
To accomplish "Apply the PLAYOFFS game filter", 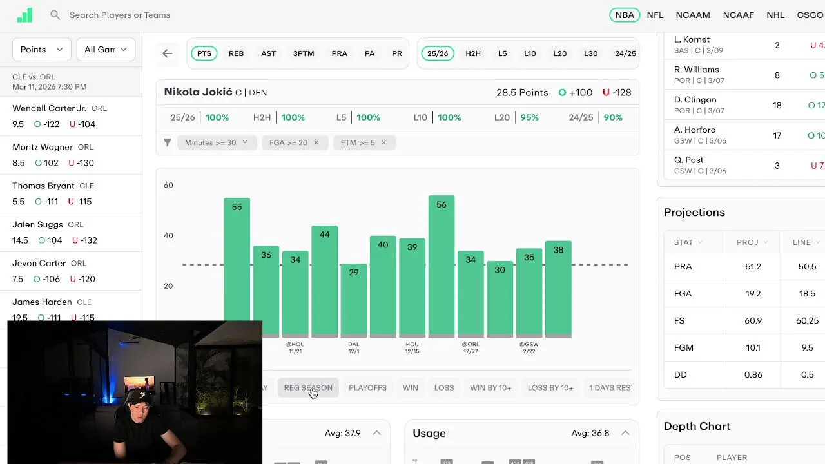I will click(367, 387).
